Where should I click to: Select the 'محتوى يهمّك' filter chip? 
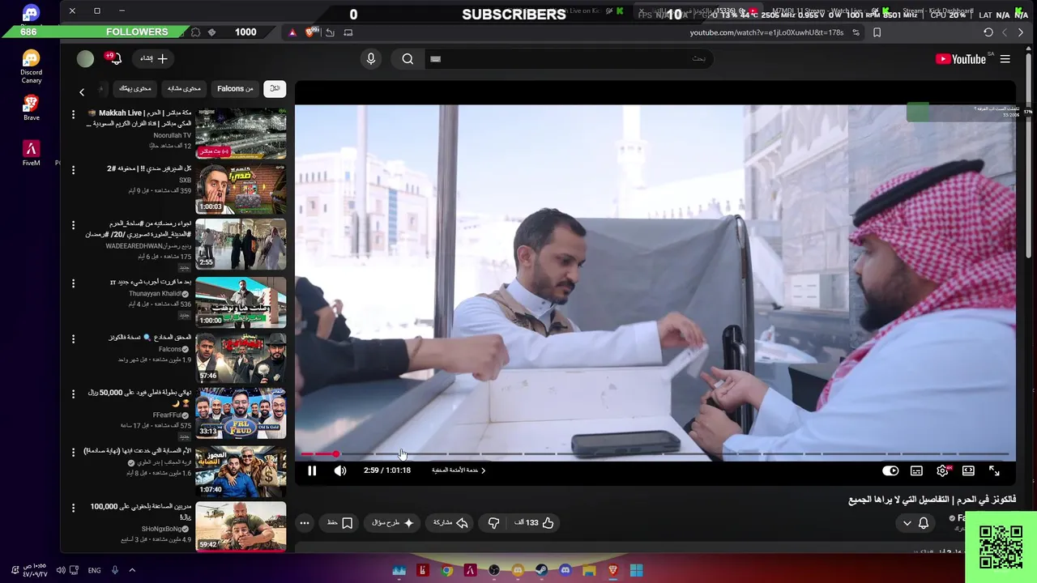(135, 88)
